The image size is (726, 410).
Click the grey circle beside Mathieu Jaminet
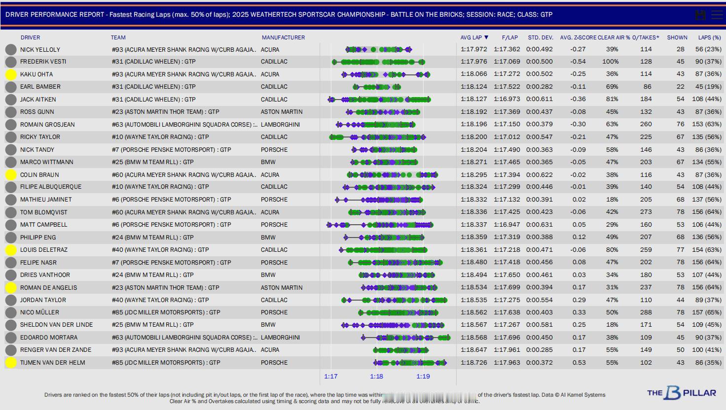(11, 200)
